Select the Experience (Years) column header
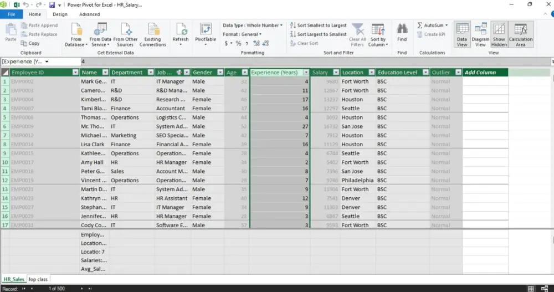554x292 pixels. click(274, 73)
